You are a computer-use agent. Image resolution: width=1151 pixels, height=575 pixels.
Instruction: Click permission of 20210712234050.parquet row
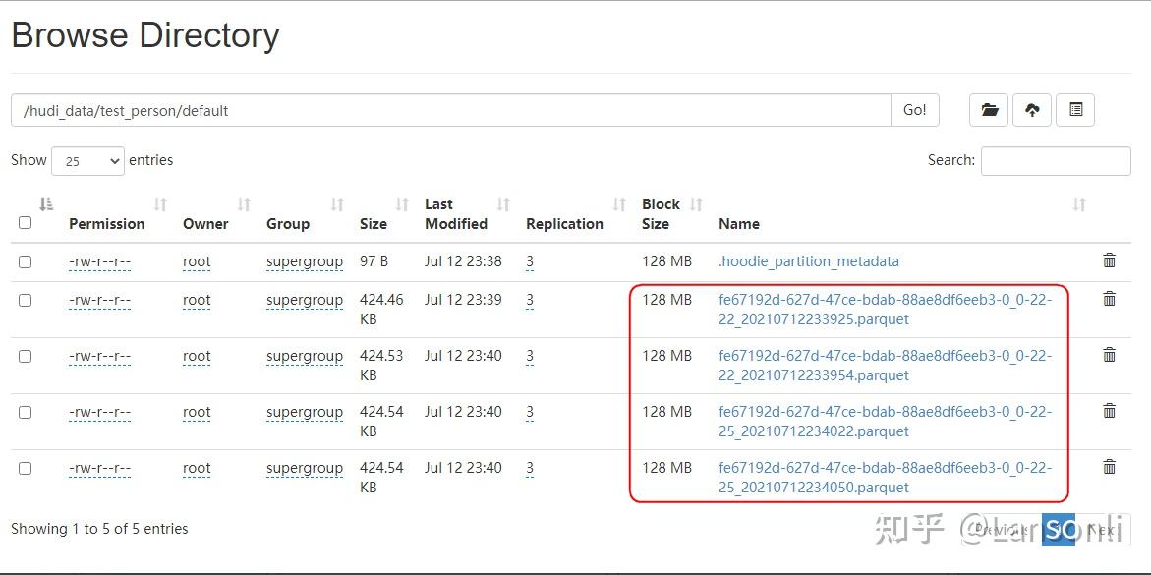click(100, 468)
